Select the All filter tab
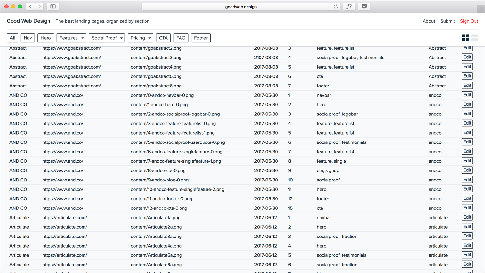The width and height of the screenshot is (485, 273). click(12, 38)
